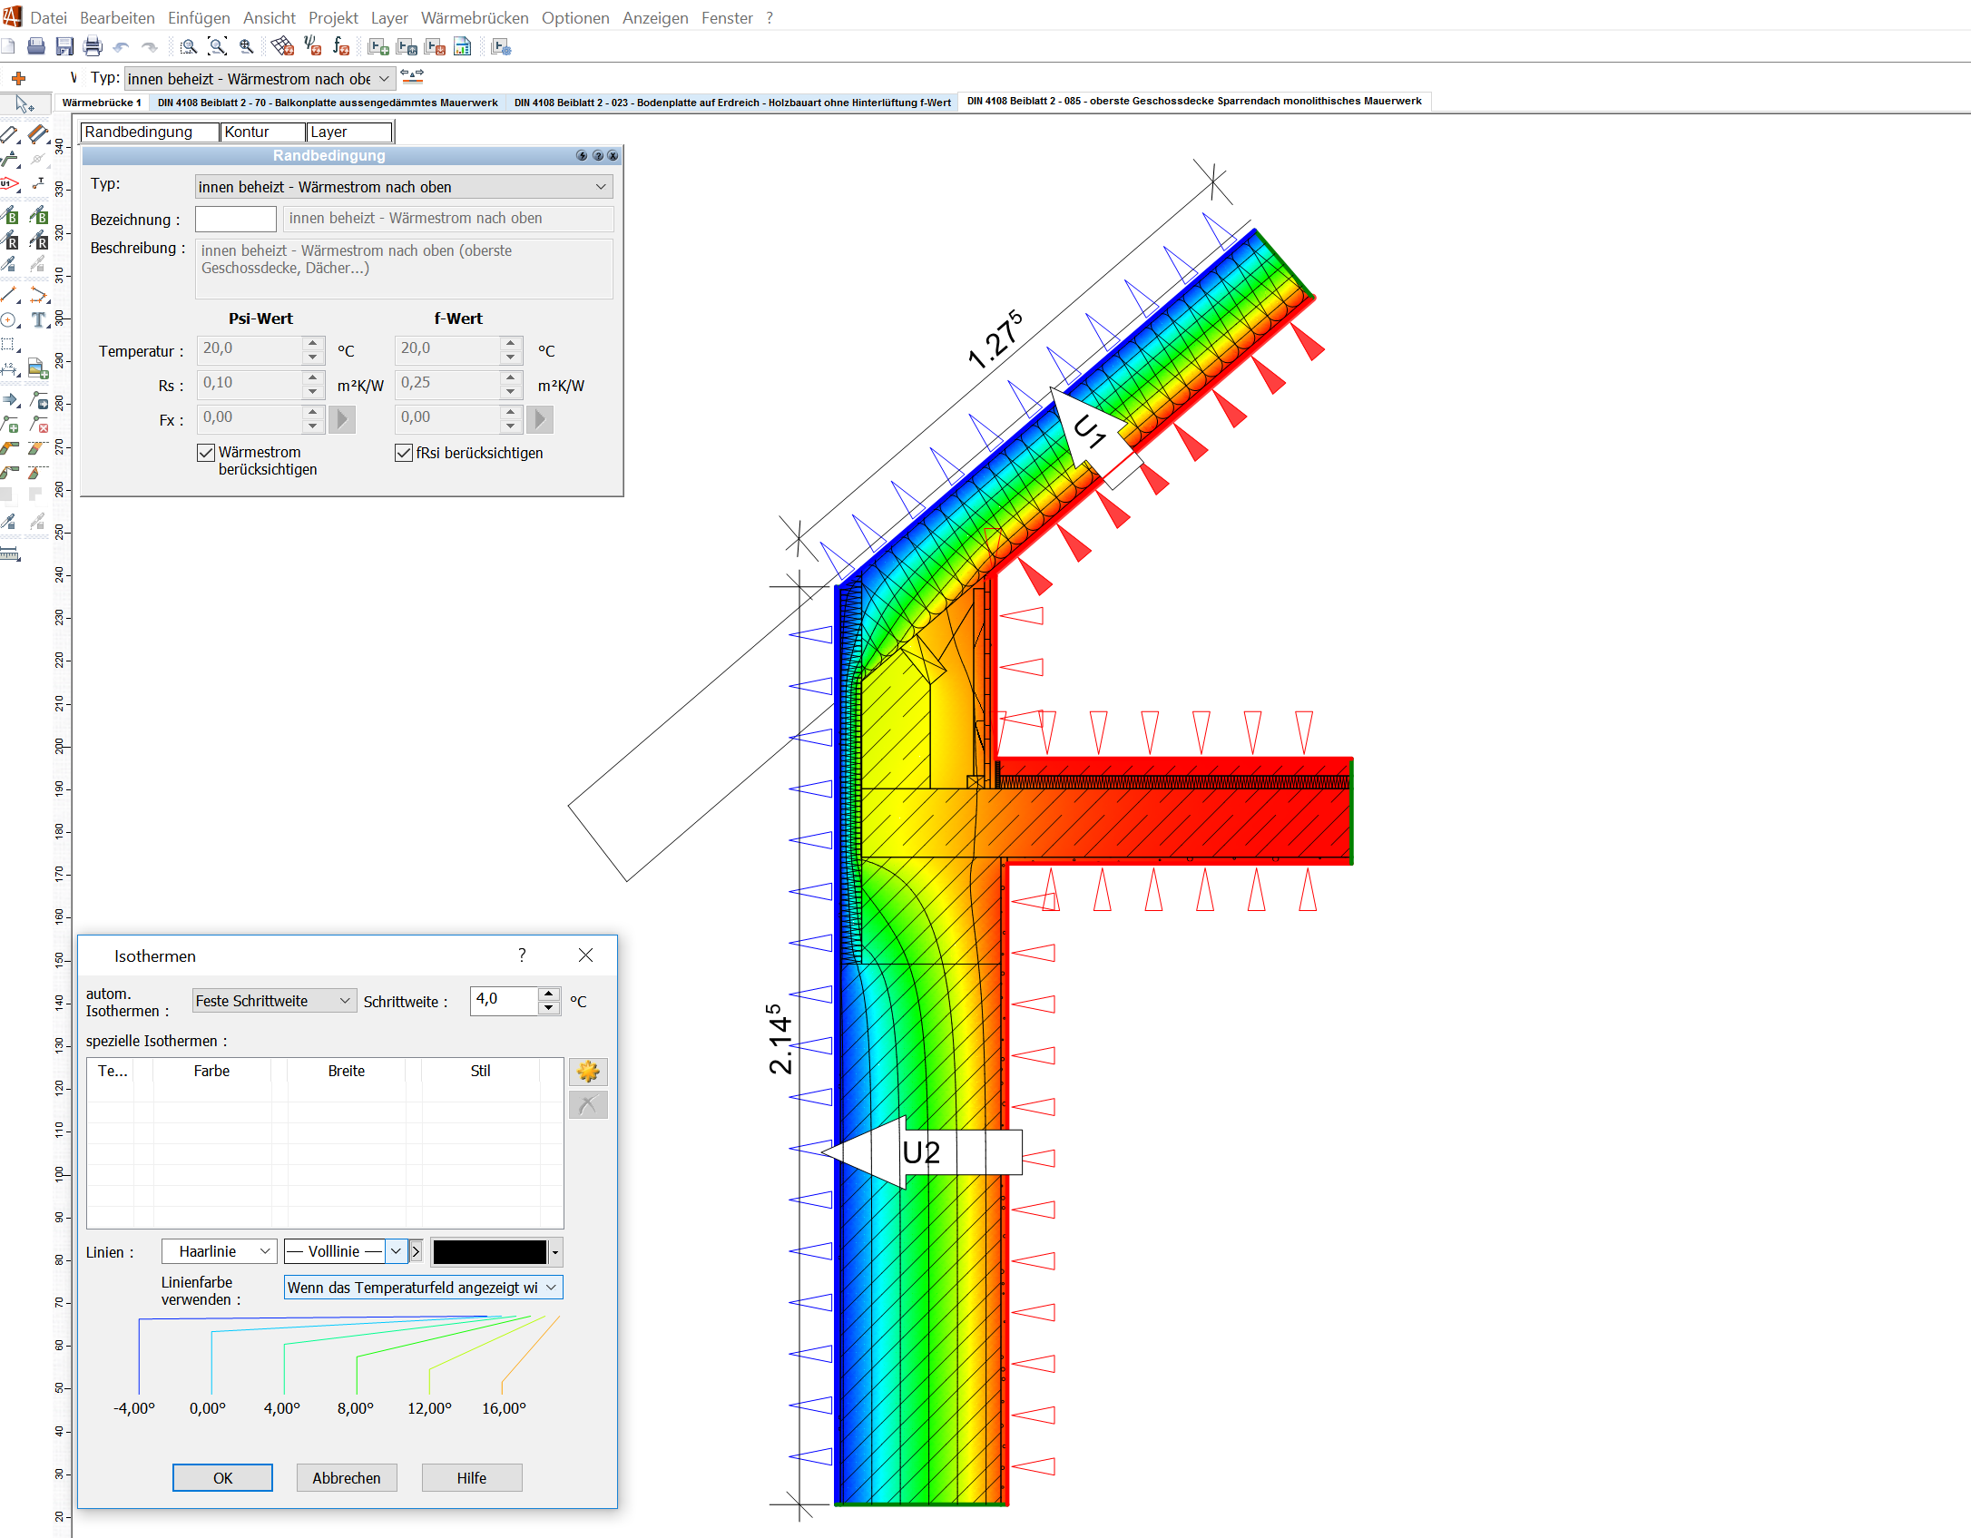Click the Print icon in the toolbar
The width and height of the screenshot is (1971, 1538).
tap(93, 45)
